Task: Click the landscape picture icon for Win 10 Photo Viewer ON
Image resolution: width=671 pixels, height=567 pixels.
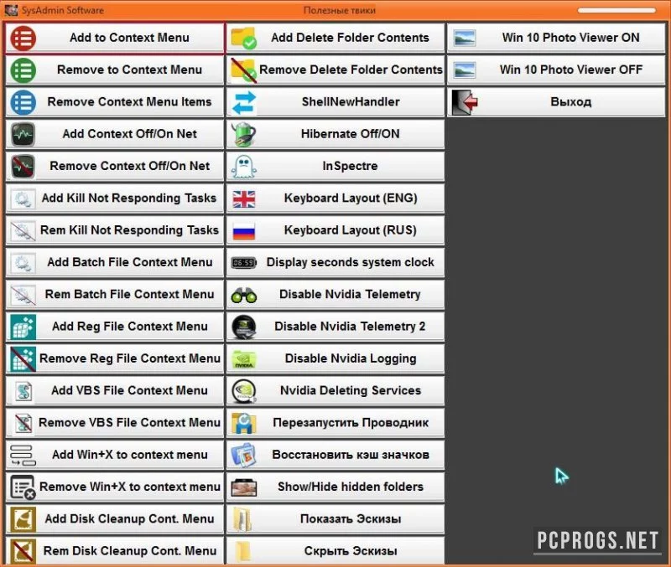Action: click(x=465, y=38)
